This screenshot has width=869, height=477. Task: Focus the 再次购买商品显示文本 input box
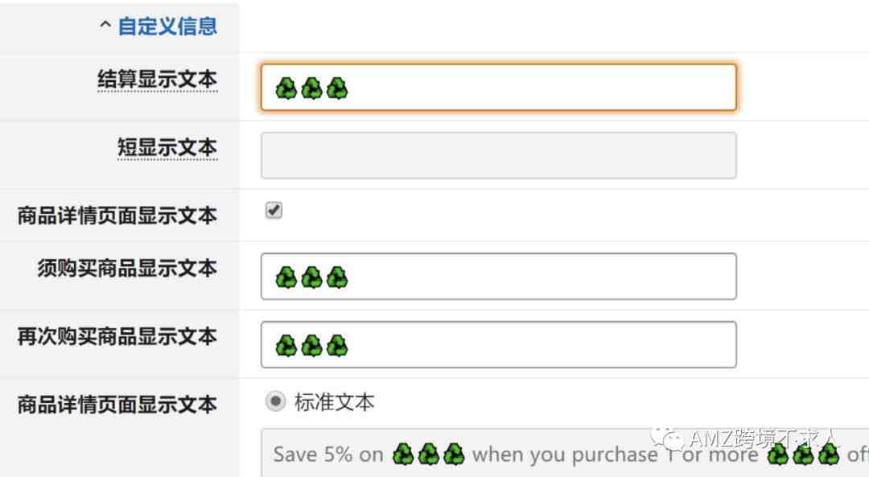(x=498, y=344)
